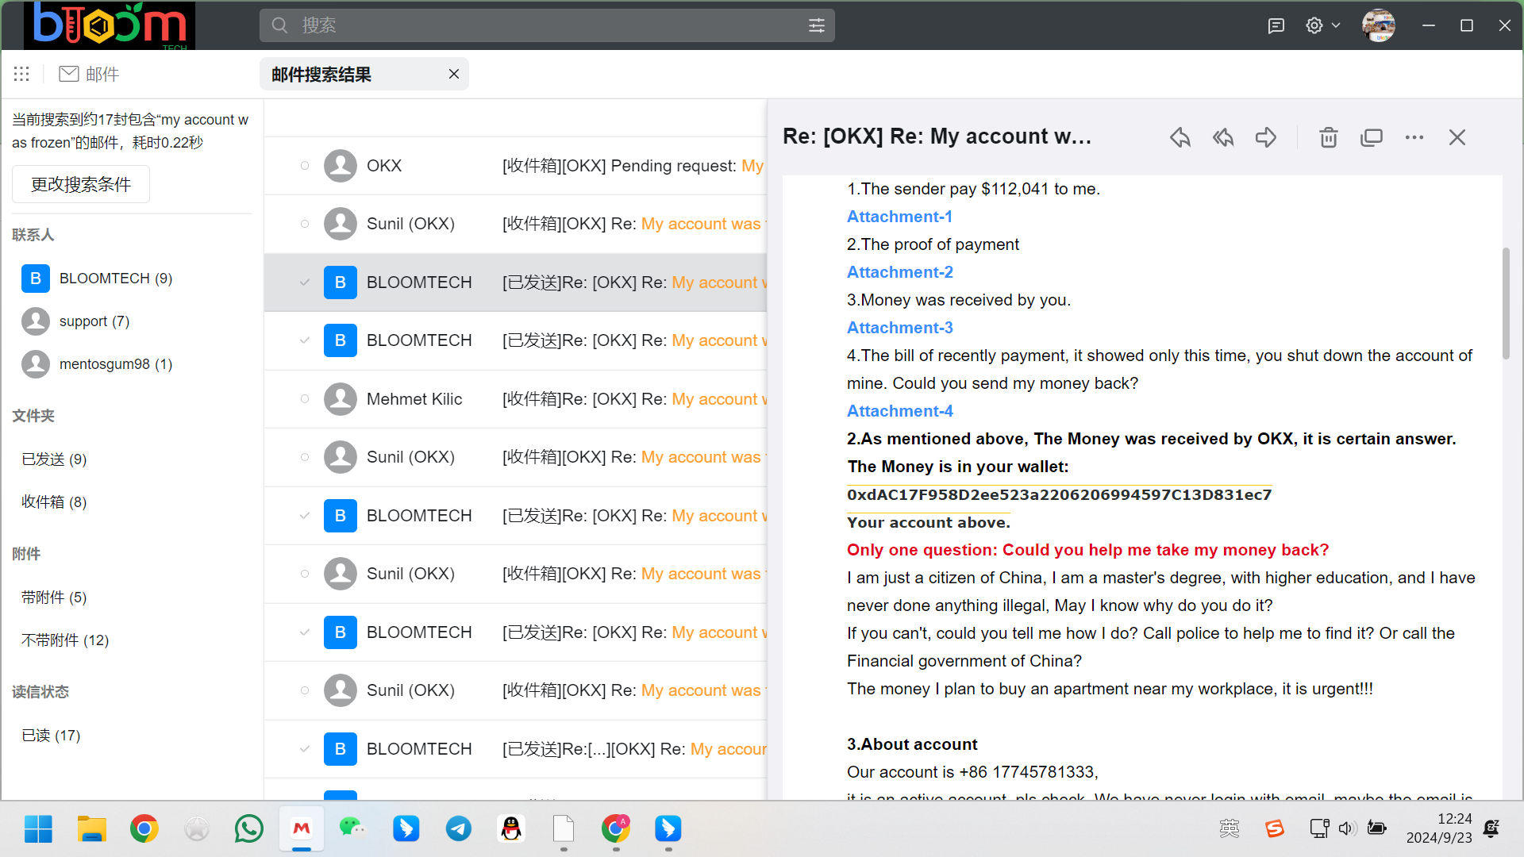Filter by 不带附件 (12)
This screenshot has width=1524, height=857.
coord(65,640)
